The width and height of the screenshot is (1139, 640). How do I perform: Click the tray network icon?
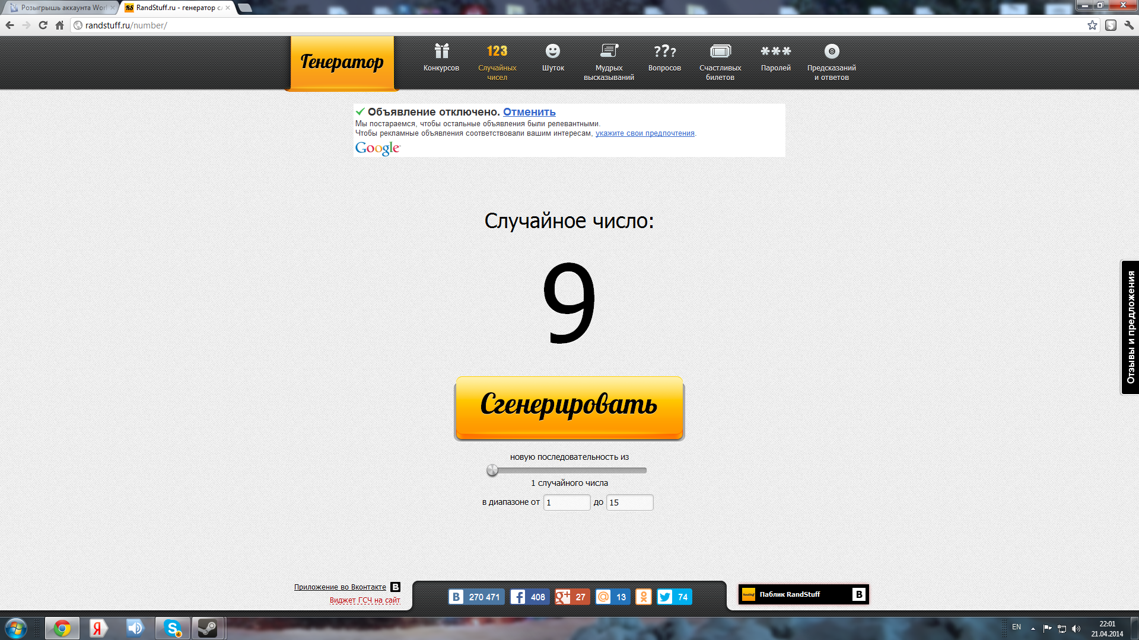click(x=1062, y=629)
